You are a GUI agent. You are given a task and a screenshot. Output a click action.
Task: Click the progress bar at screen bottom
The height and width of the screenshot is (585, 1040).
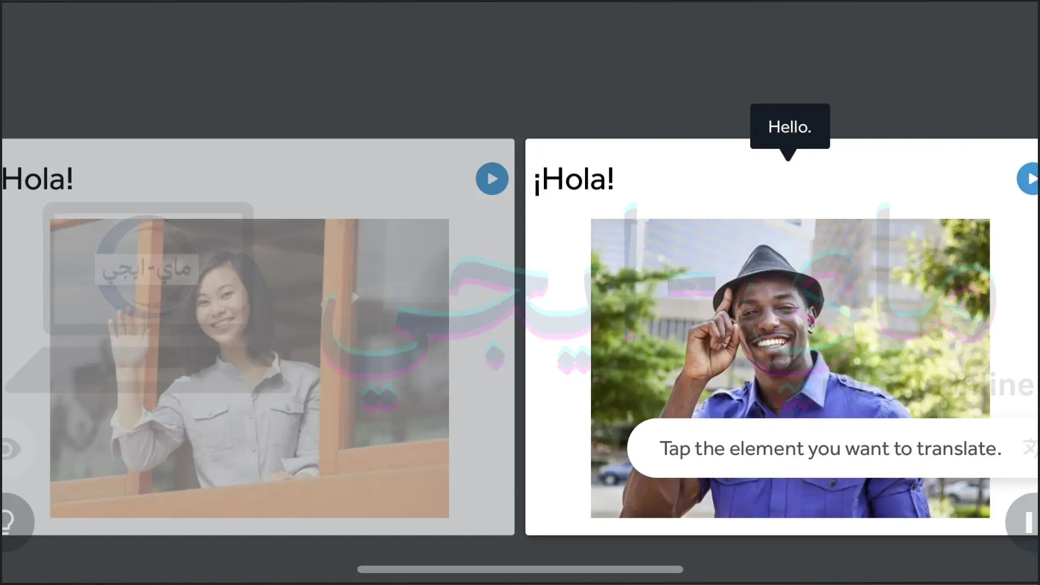point(520,569)
